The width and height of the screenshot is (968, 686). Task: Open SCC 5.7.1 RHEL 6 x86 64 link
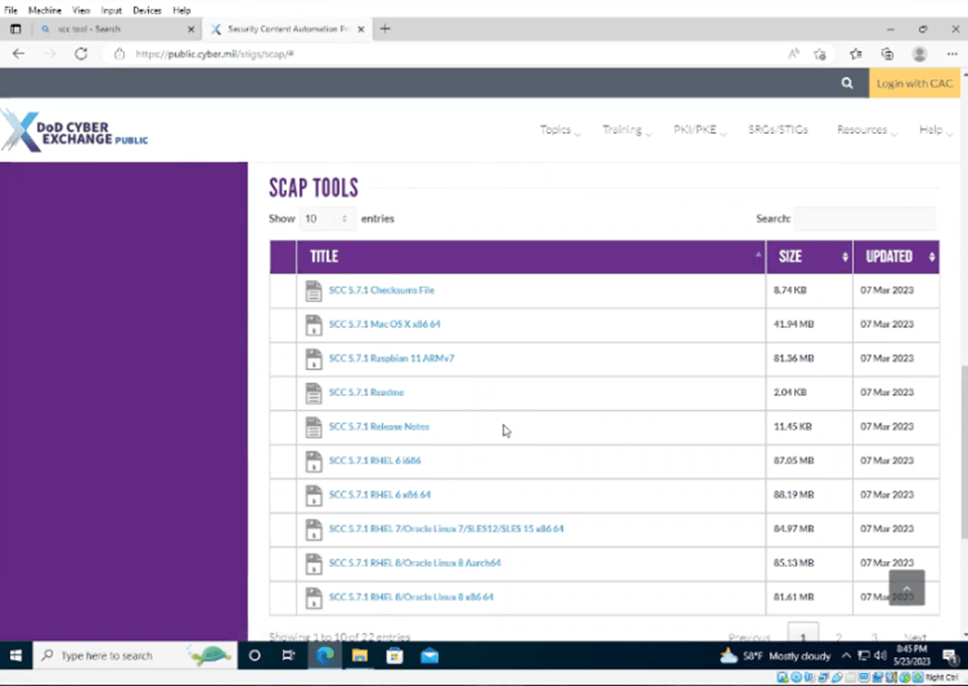pos(379,494)
